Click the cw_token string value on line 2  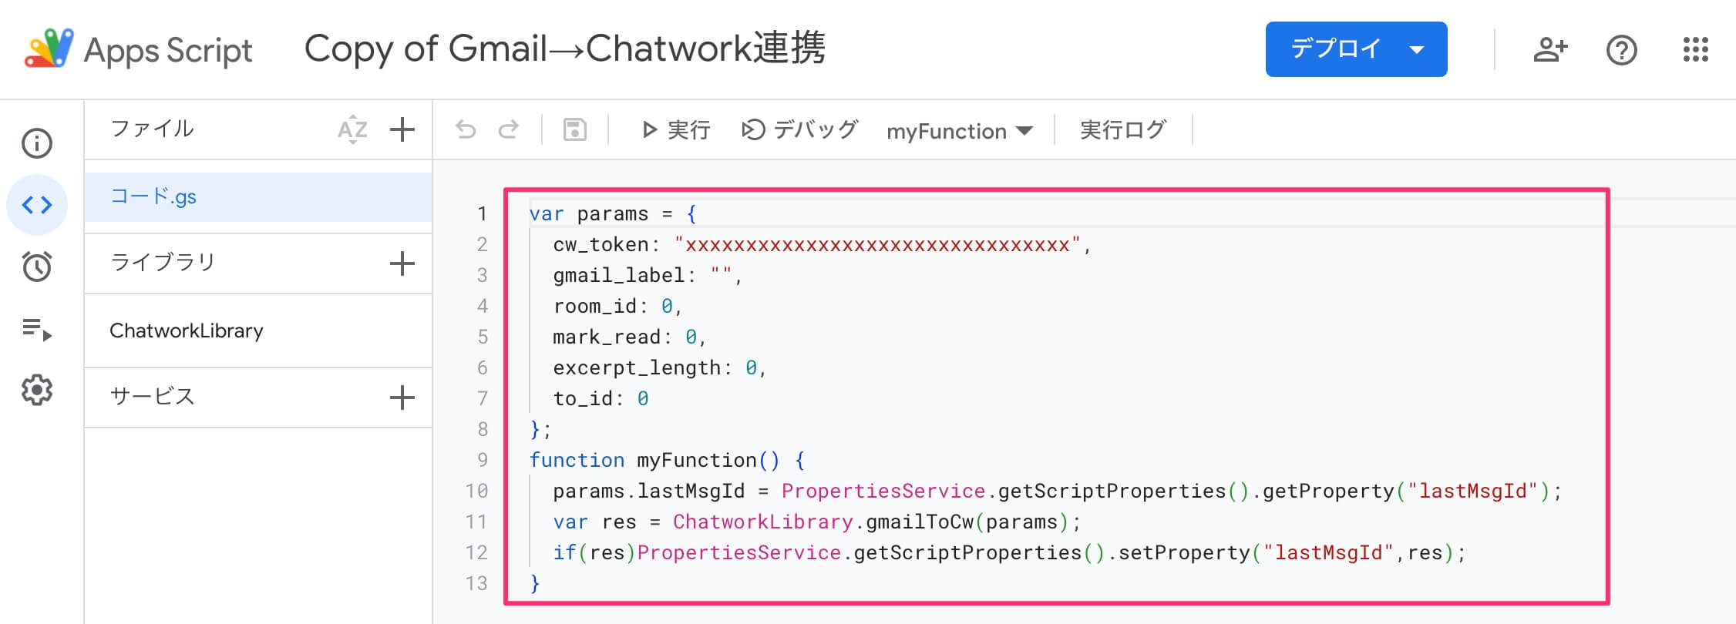coord(878,245)
